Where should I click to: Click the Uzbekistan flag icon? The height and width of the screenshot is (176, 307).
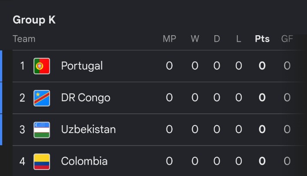coord(42,130)
